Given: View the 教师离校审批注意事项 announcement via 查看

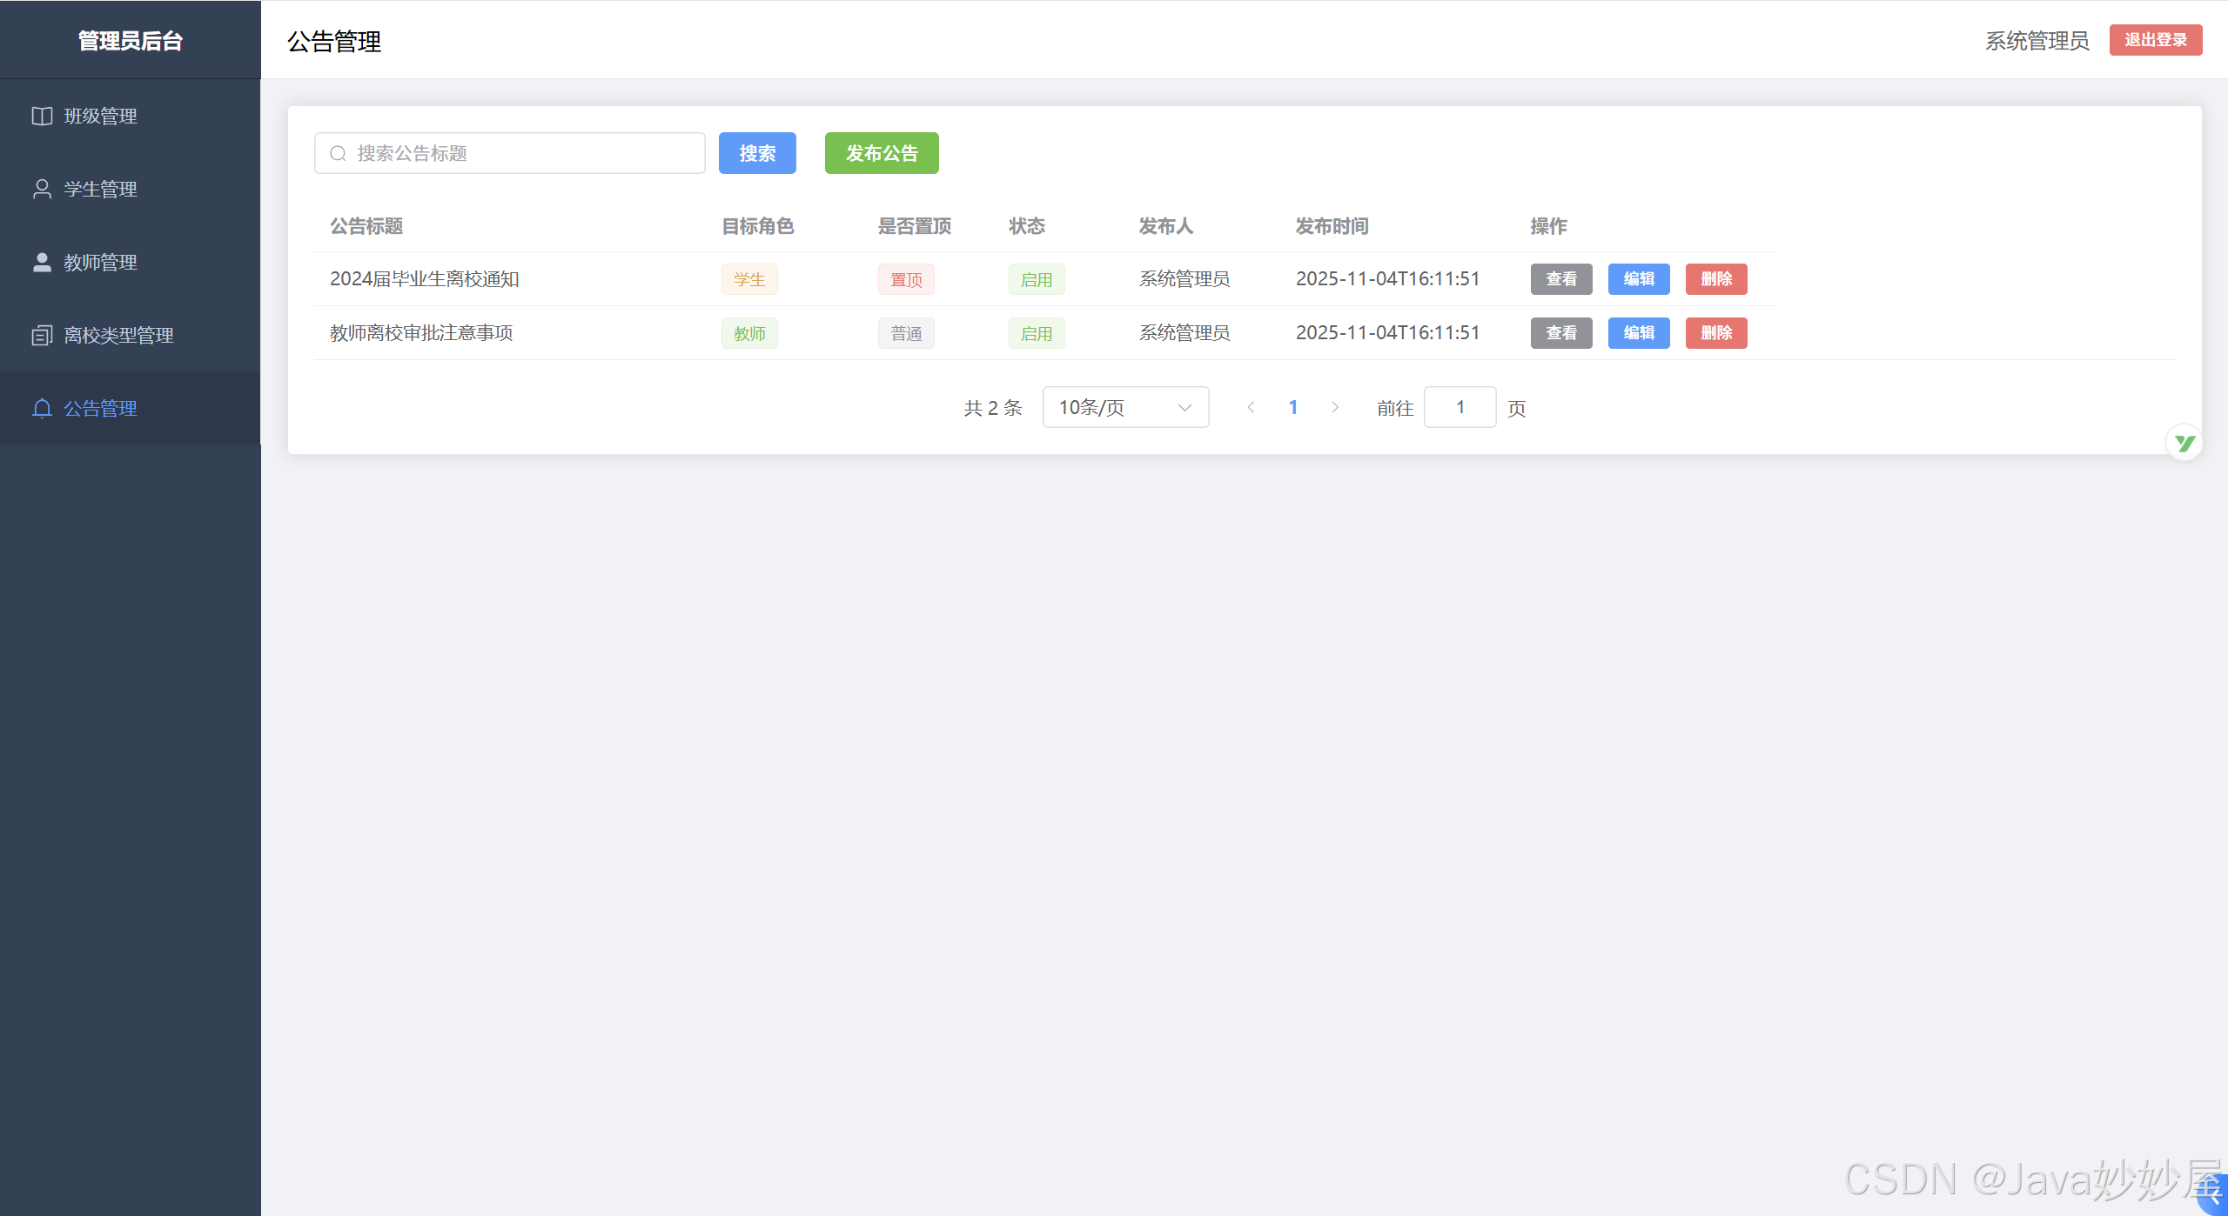Looking at the screenshot, I should [1561, 333].
